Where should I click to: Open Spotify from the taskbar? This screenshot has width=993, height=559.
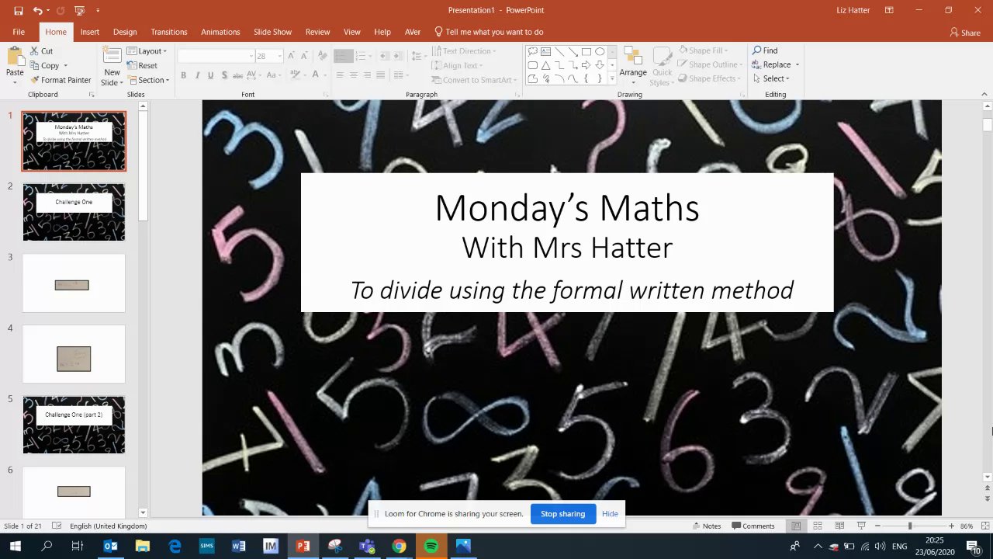click(x=431, y=546)
